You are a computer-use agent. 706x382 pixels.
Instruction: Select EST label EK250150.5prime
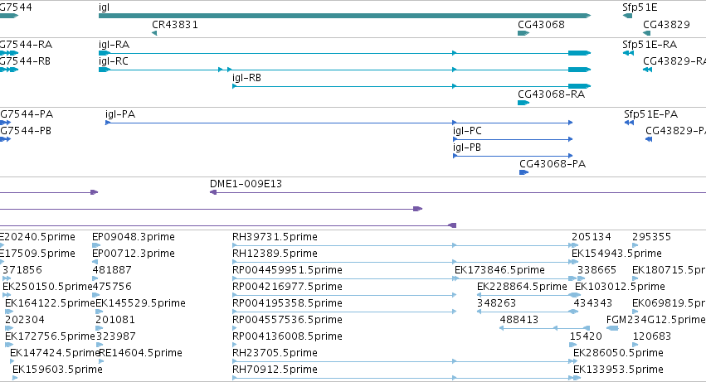pyautogui.click(x=47, y=287)
